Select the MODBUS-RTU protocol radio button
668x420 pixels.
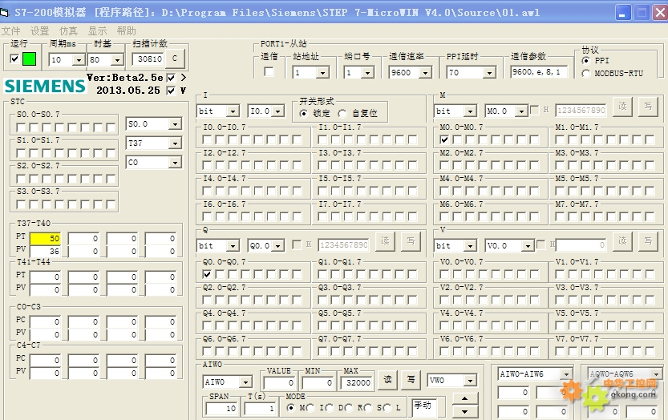click(585, 73)
